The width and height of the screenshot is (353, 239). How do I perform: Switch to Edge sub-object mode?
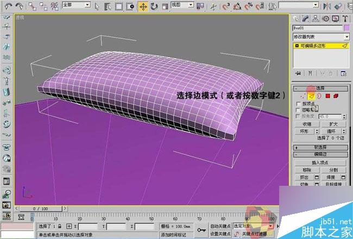[x=311, y=96]
